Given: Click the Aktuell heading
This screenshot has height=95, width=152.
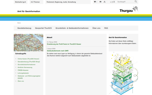Looking at the screenshot, I should 49,37.
